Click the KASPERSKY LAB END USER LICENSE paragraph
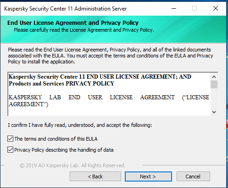The image size is (228, 188). (109, 101)
